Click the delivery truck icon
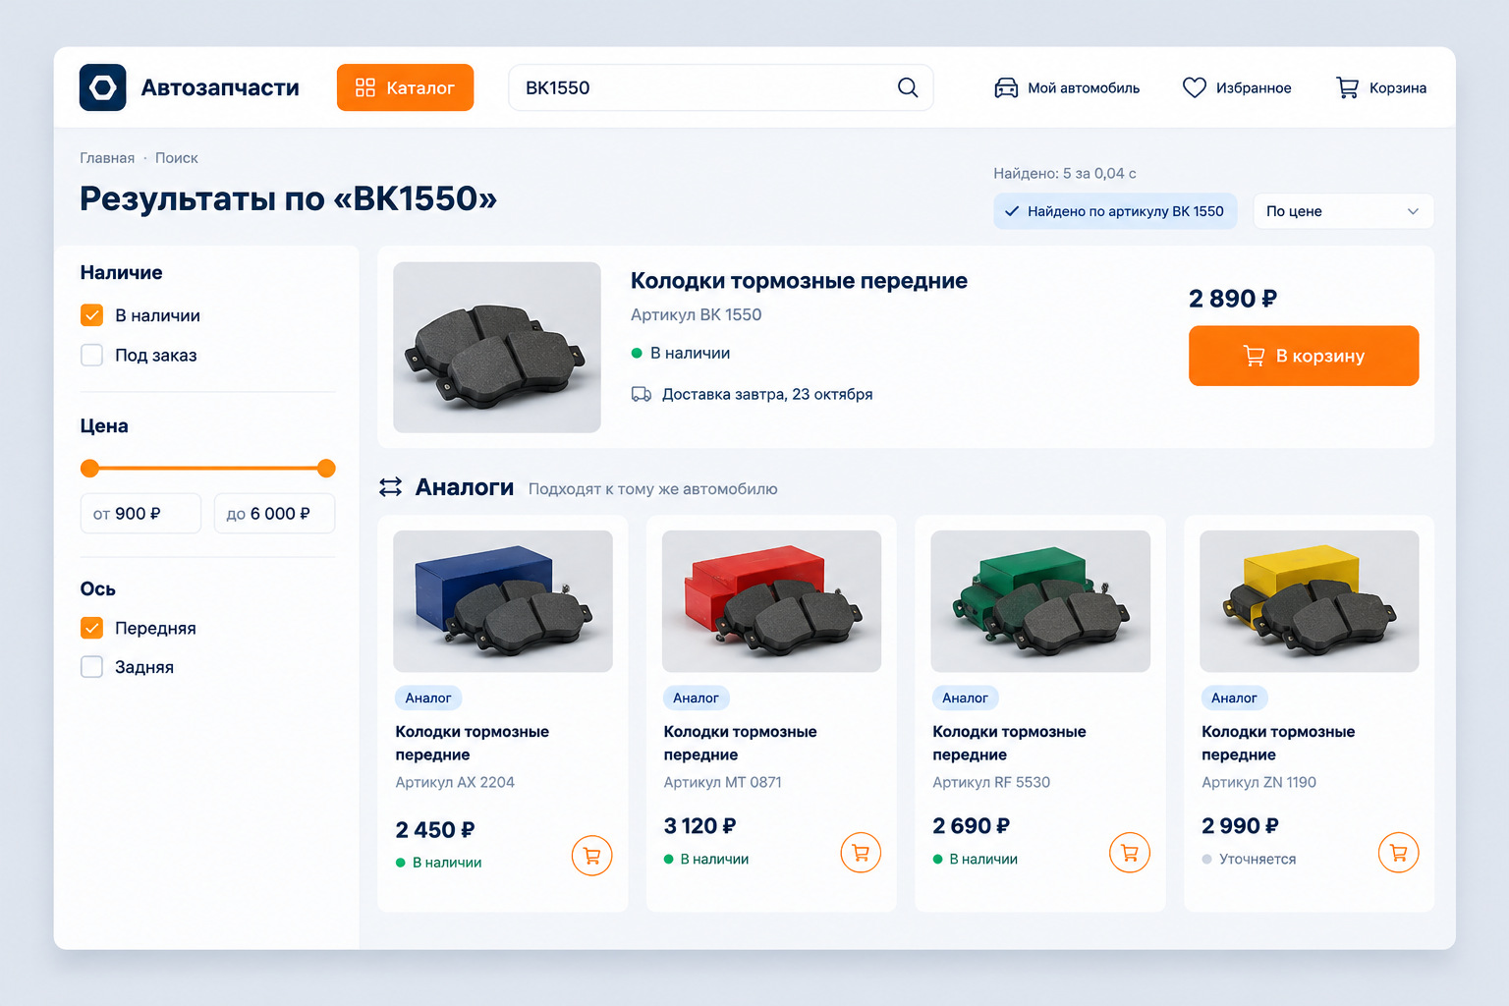 tap(641, 394)
